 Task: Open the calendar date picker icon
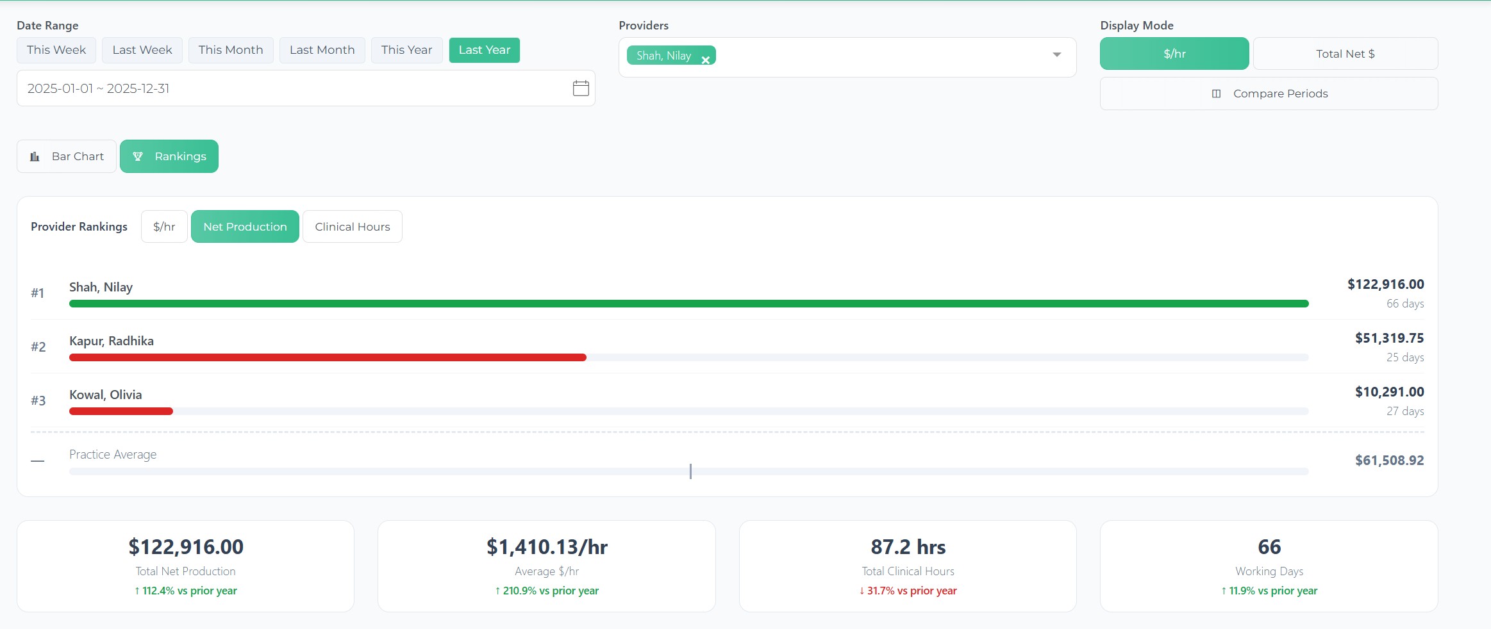[x=581, y=88]
